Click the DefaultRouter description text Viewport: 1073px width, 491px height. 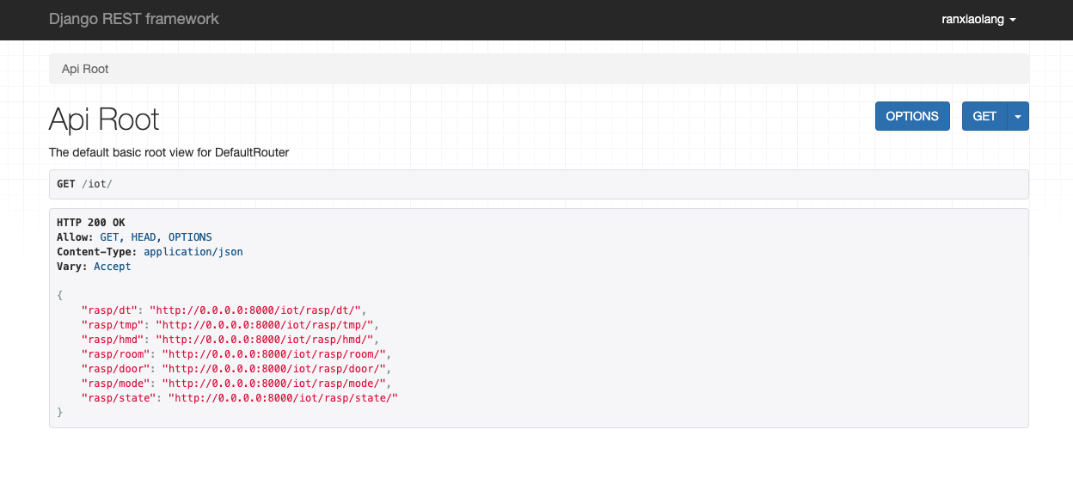tap(169, 152)
